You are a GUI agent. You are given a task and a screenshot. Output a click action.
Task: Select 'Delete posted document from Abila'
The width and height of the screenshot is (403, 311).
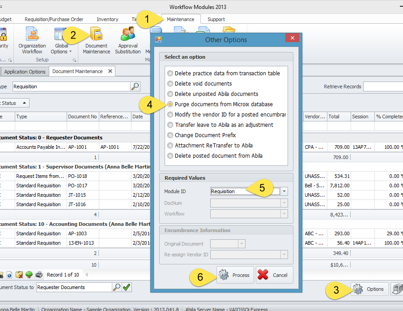pos(170,156)
